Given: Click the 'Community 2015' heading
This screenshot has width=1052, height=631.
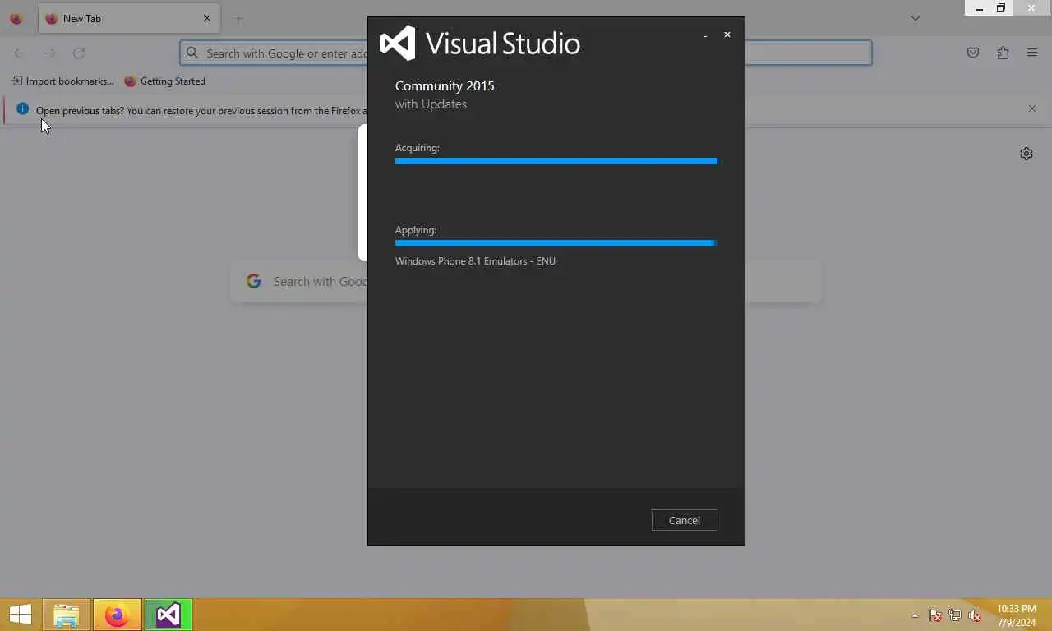Looking at the screenshot, I should coord(445,85).
